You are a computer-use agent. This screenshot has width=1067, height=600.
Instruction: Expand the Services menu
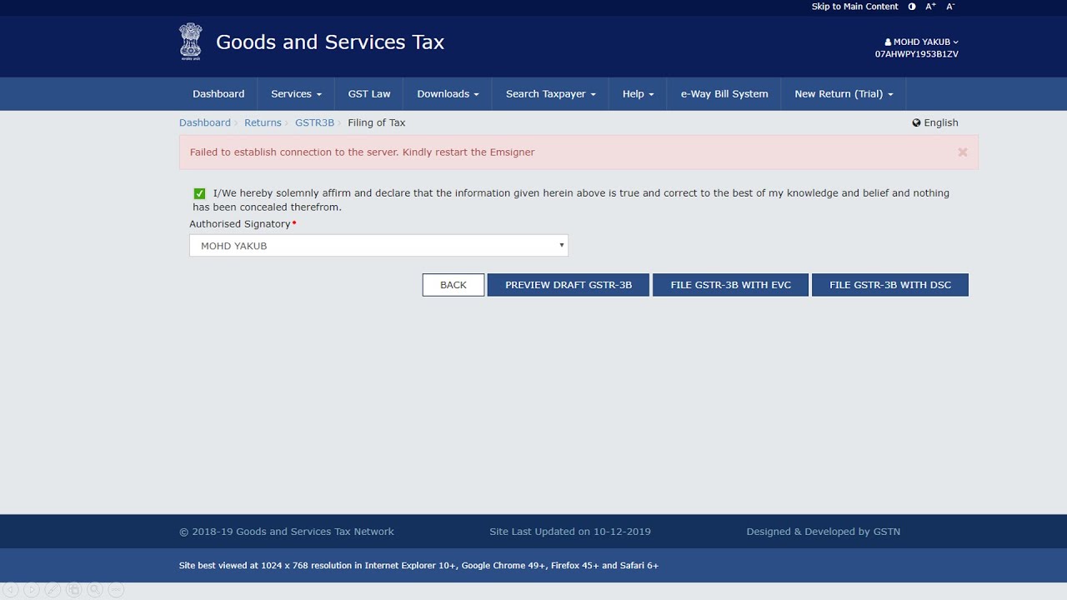pyautogui.click(x=296, y=94)
